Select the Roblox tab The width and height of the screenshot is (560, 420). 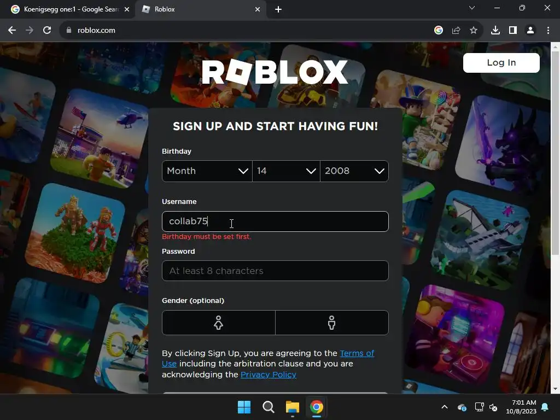(x=200, y=9)
